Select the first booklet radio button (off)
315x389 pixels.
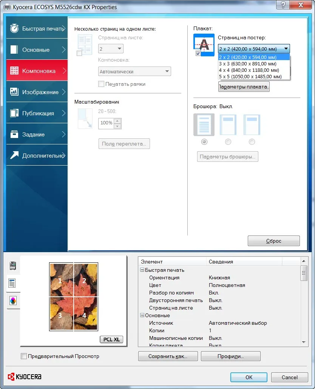point(204,142)
